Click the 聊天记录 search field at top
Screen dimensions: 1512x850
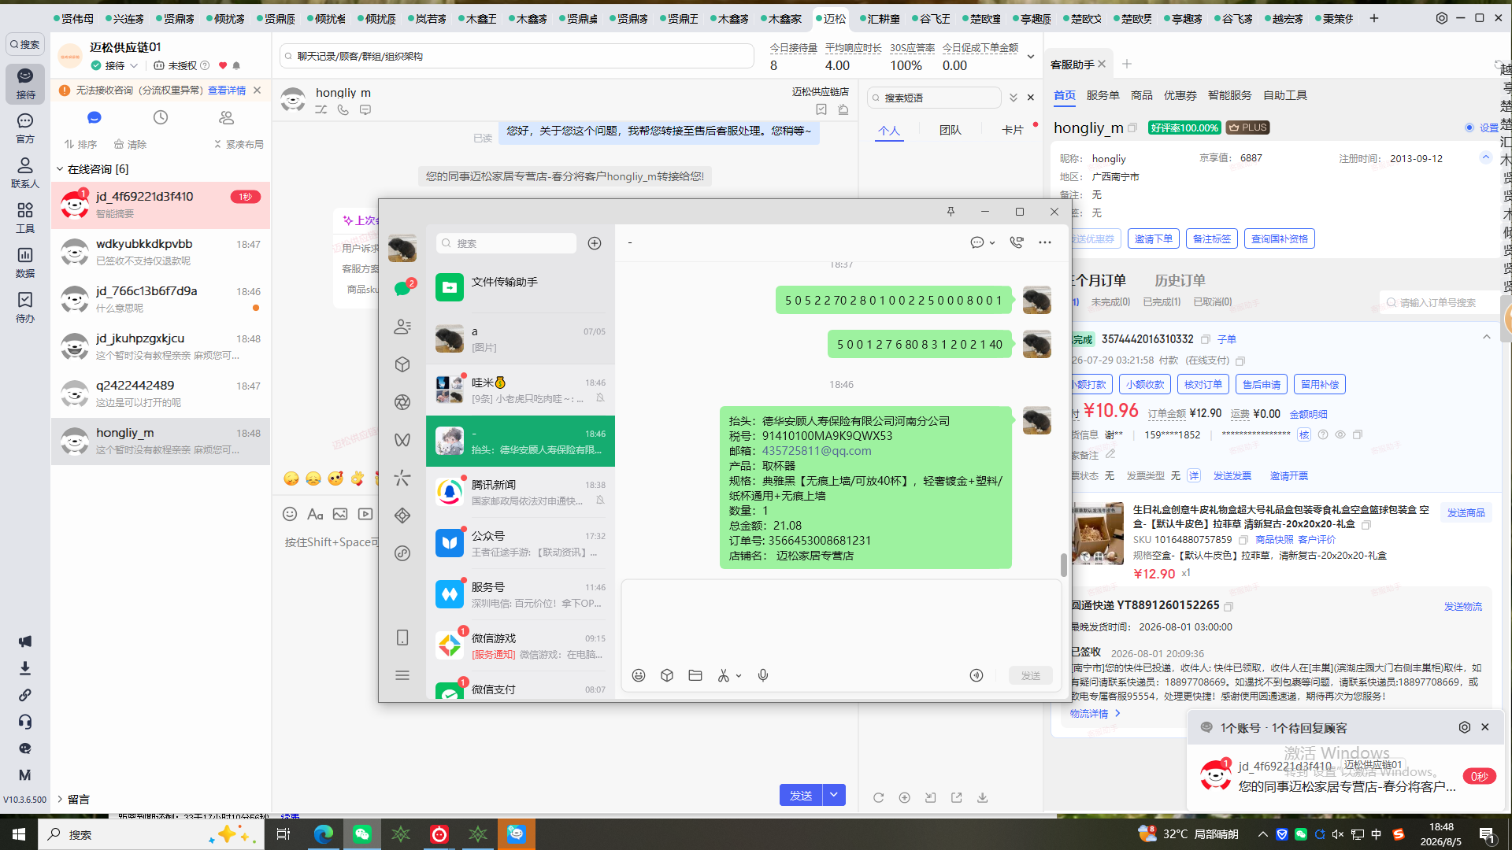[x=517, y=56]
